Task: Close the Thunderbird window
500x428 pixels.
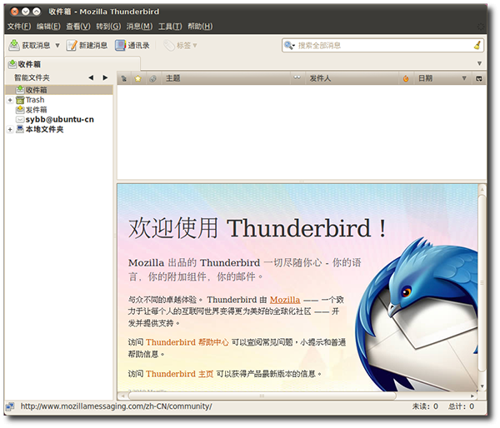Action: click(x=14, y=12)
